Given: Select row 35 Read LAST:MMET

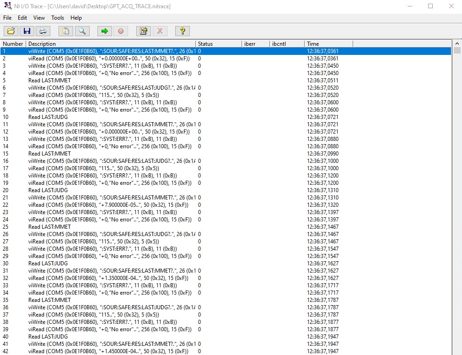Looking at the screenshot, I should tap(226, 300).
